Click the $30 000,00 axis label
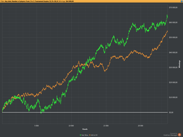This screenshot has height=137, width=183. [173, 67]
